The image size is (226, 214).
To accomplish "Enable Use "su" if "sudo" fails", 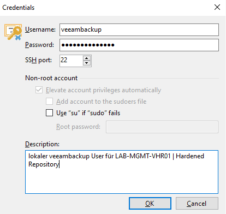I will (49, 113).
